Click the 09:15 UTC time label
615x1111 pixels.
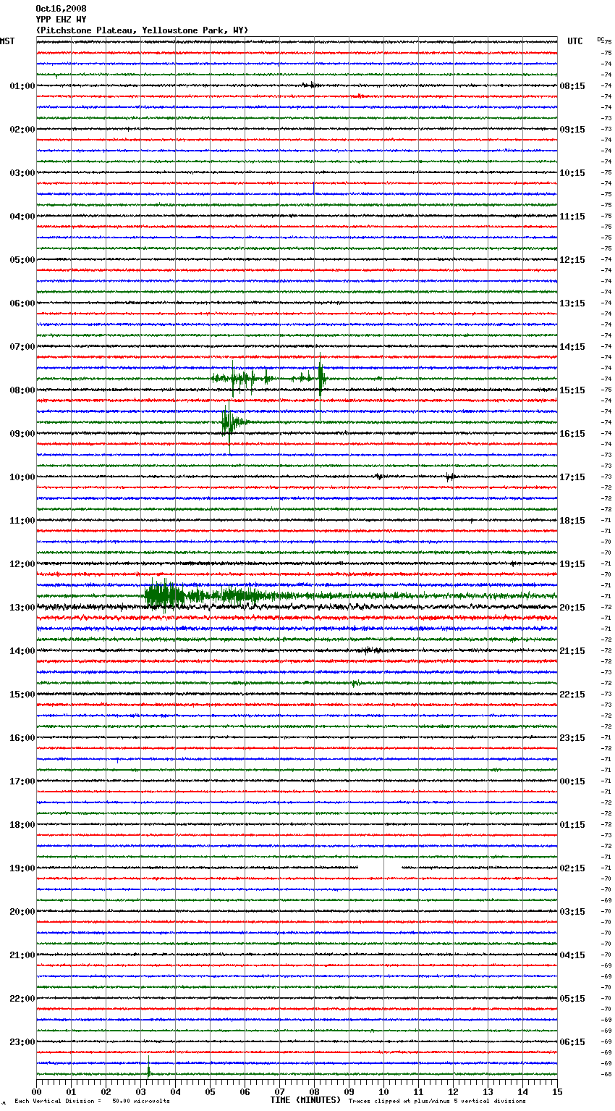572,130
